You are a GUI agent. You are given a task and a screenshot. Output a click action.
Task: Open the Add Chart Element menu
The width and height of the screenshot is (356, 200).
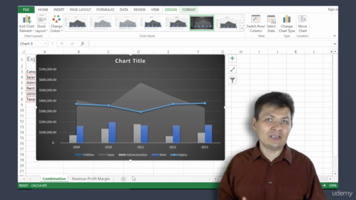pos(27,24)
